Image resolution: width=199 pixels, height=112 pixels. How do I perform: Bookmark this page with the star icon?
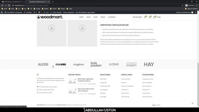click(x=183, y=6)
